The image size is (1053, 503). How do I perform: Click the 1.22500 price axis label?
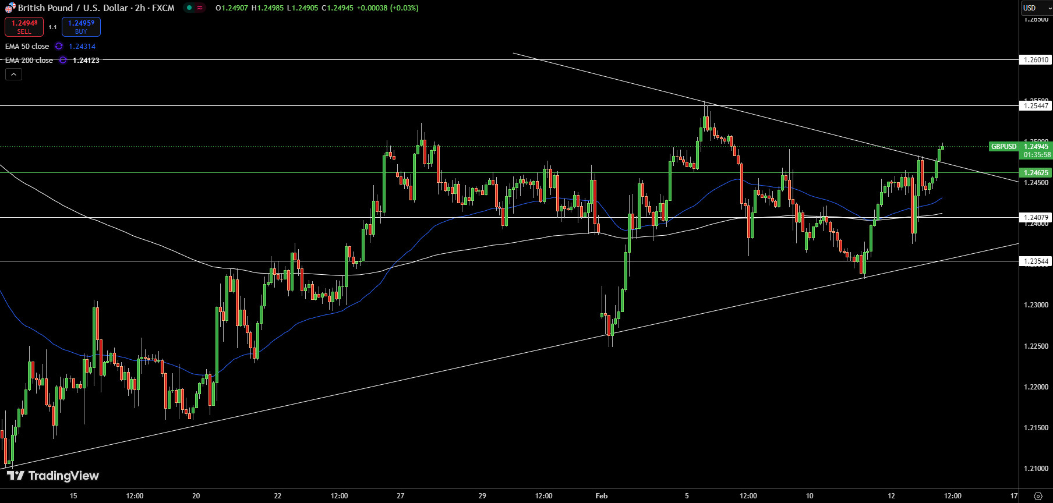click(1036, 346)
